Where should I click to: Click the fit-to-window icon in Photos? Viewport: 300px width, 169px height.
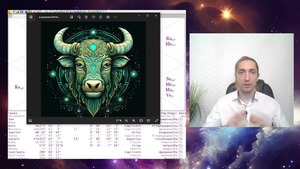point(141,121)
